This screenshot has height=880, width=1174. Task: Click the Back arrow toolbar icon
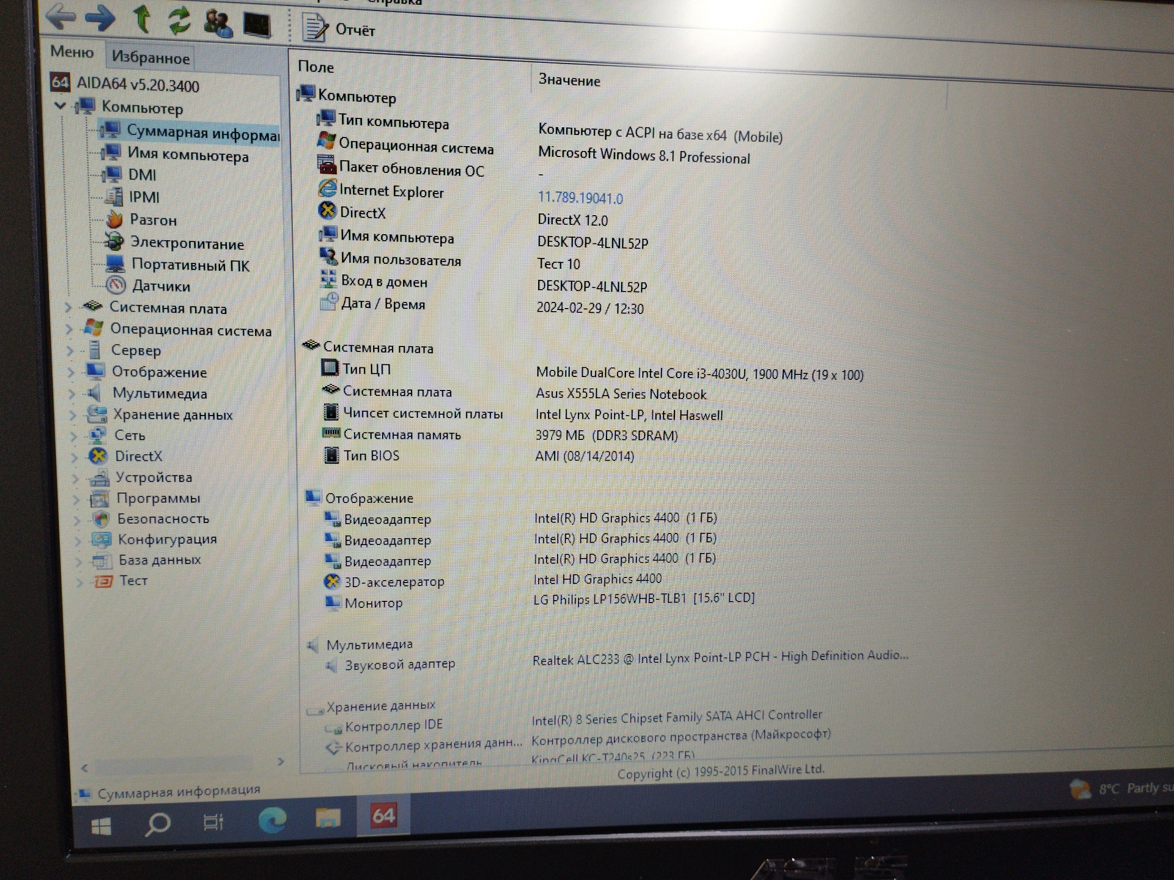coord(61,16)
